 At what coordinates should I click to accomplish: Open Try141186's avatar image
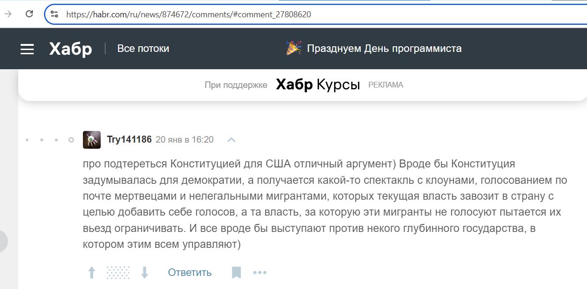tap(92, 140)
